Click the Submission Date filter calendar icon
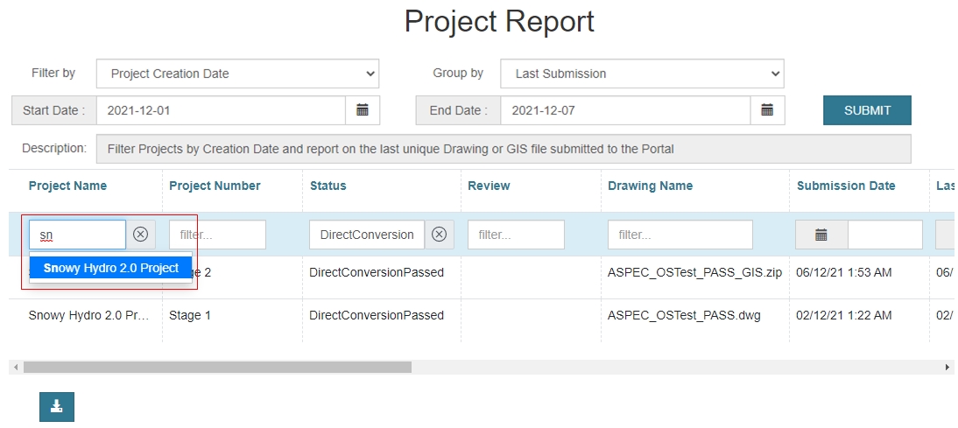Image resolution: width=958 pixels, height=428 pixels. [821, 235]
